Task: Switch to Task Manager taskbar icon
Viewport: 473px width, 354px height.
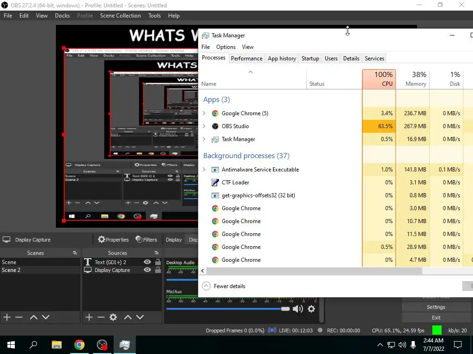Action: pyautogui.click(x=125, y=344)
